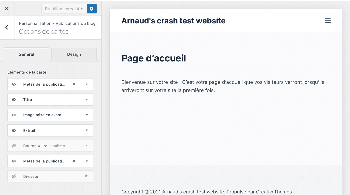
Task: Remove the last Métas de la publication element
Action: [x=74, y=161]
